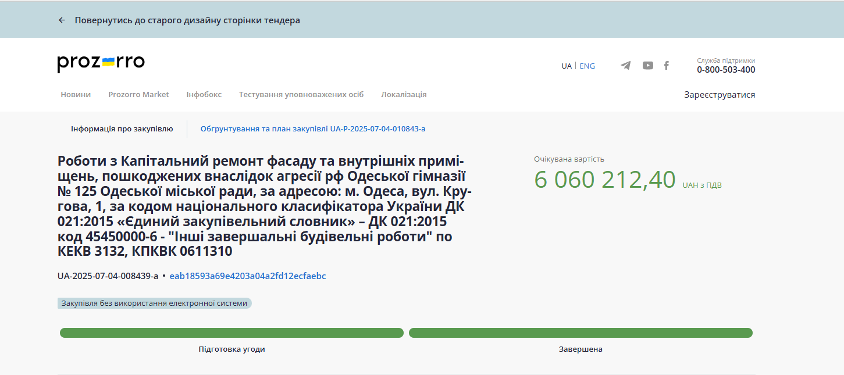
Task: Click the Prozorro logo
Action: point(101,63)
